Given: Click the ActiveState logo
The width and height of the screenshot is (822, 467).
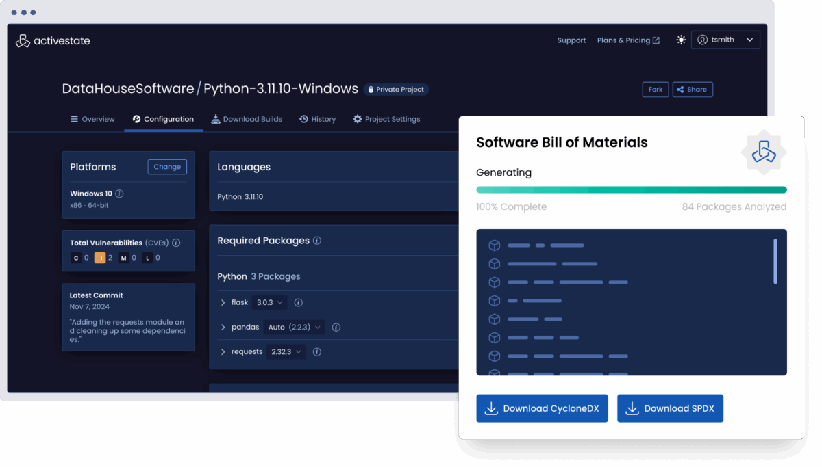Looking at the screenshot, I should [x=53, y=41].
